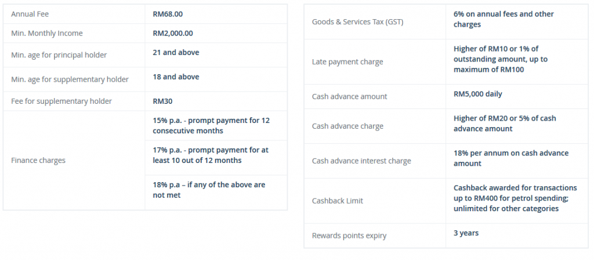Select the RM5,000 daily cash advance value
The image size is (594, 261).
[478, 94]
